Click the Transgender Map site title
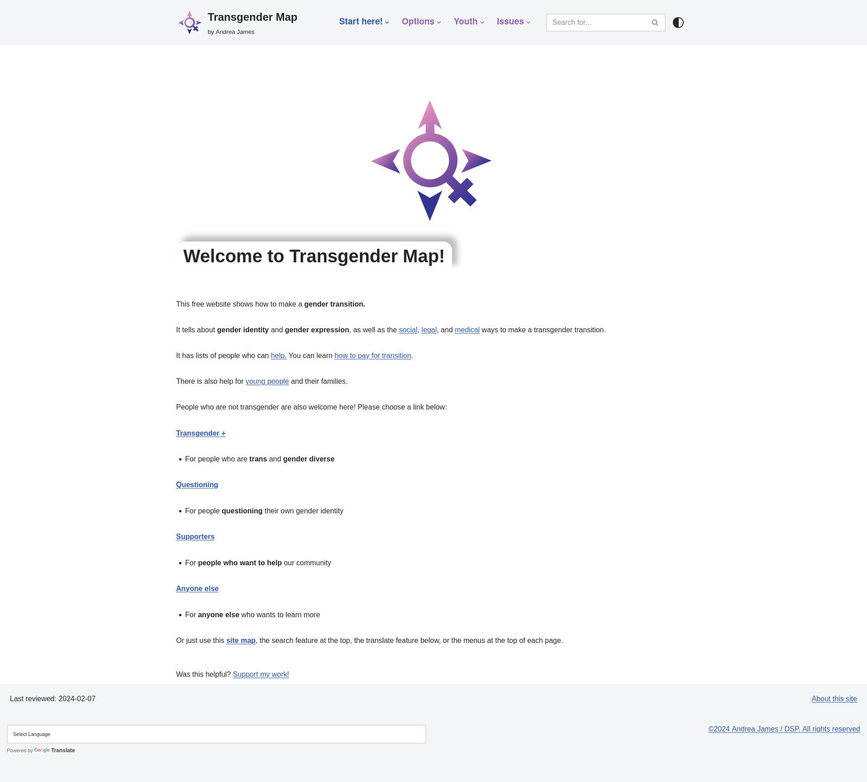 pyautogui.click(x=252, y=17)
